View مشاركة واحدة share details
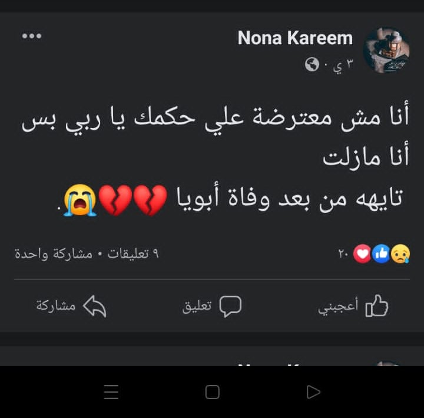The width and height of the screenshot is (424, 418). tap(54, 254)
